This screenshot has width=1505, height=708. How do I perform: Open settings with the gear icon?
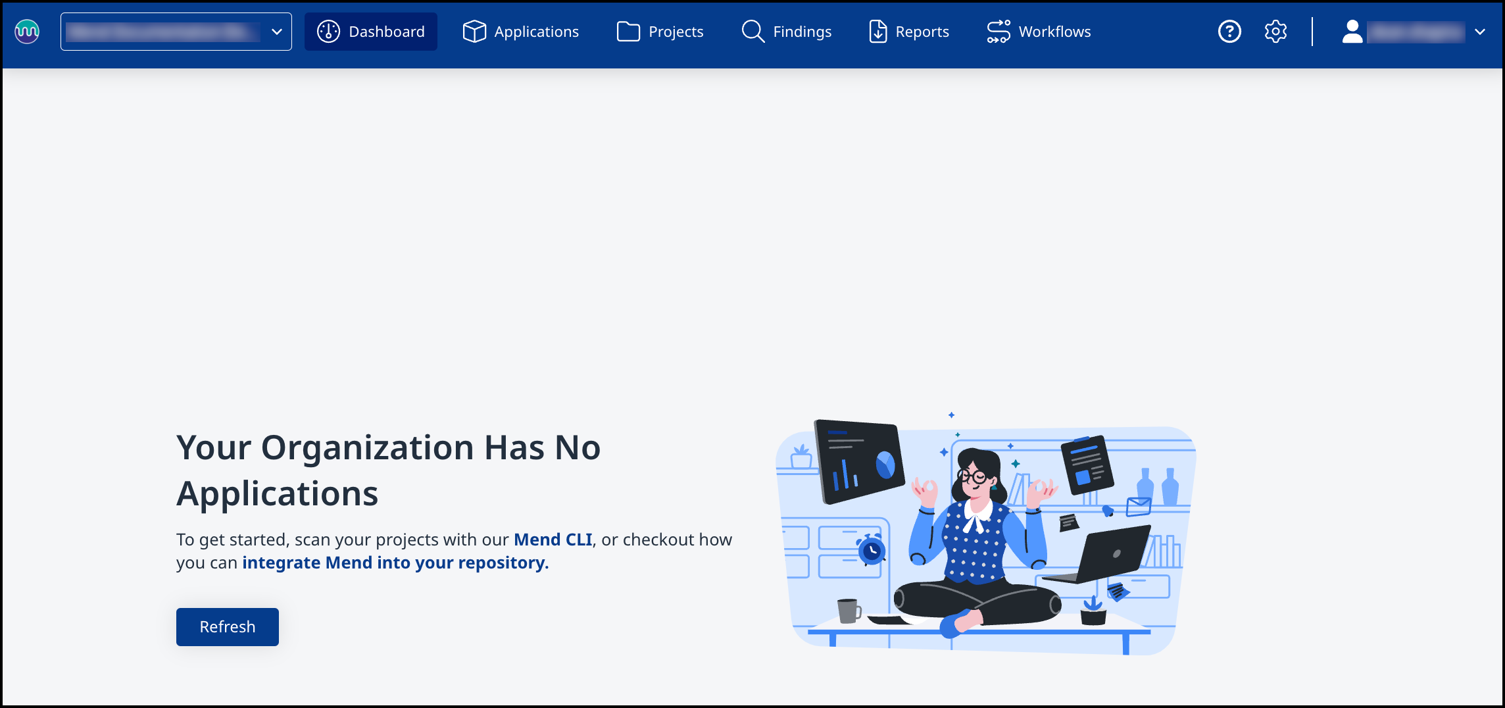1275,32
